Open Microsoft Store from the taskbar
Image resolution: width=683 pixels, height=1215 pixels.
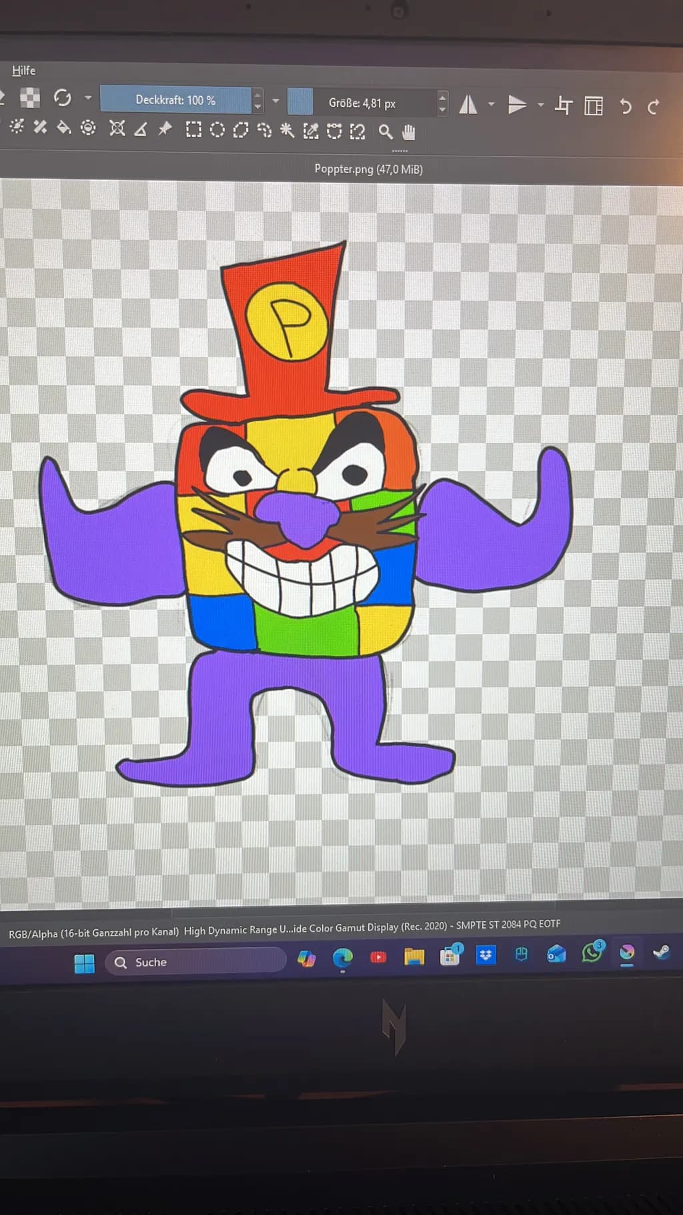click(450, 956)
